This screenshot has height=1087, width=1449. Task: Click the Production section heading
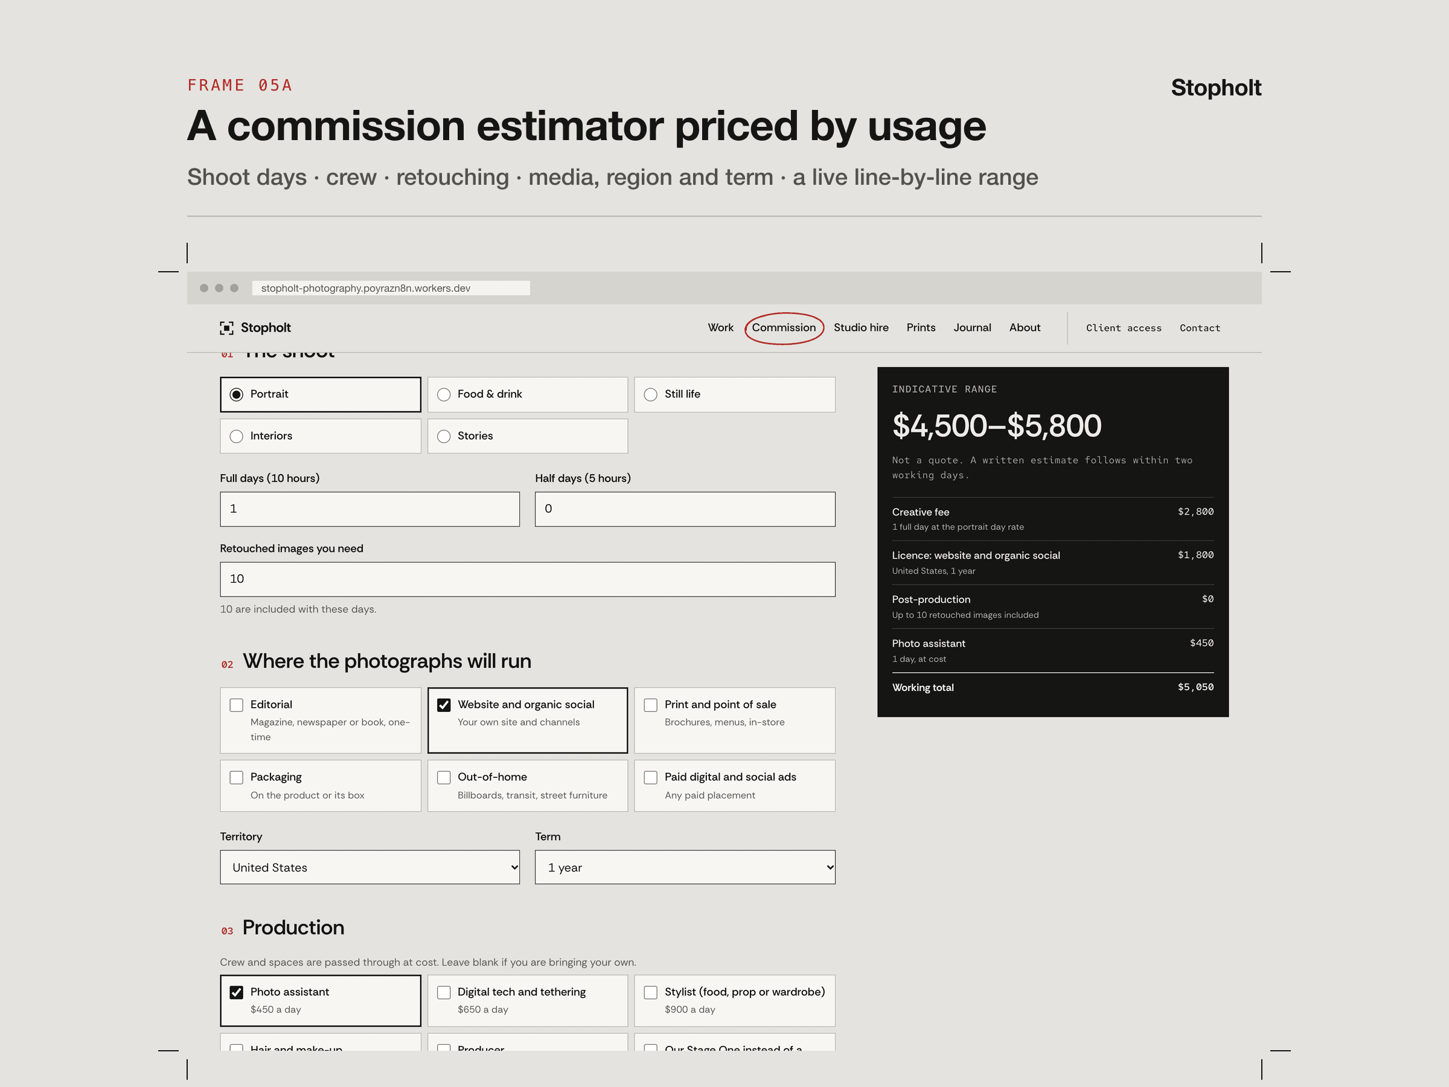point(293,928)
